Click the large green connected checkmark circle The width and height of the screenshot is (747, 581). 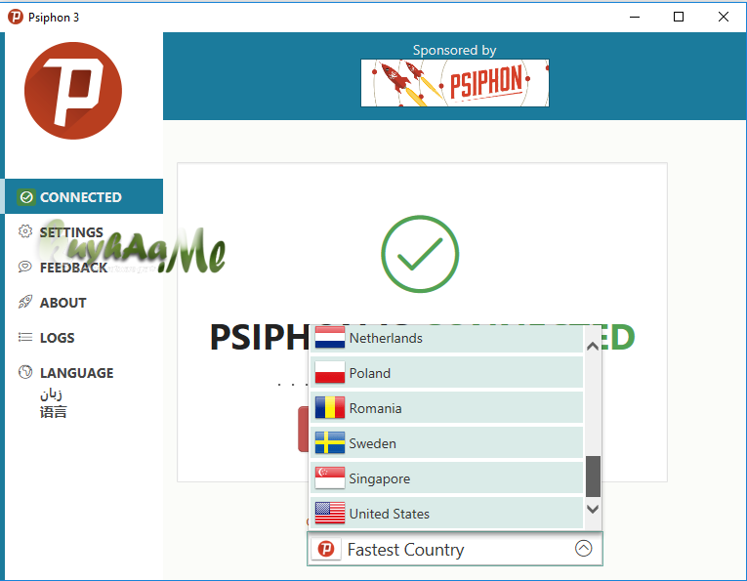click(420, 254)
